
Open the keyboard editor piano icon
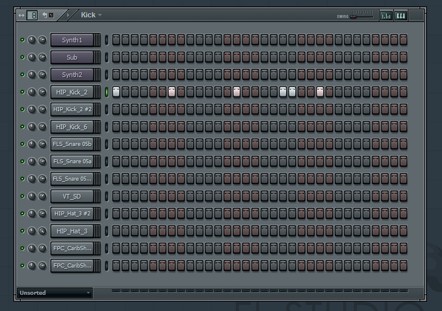point(401,16)
